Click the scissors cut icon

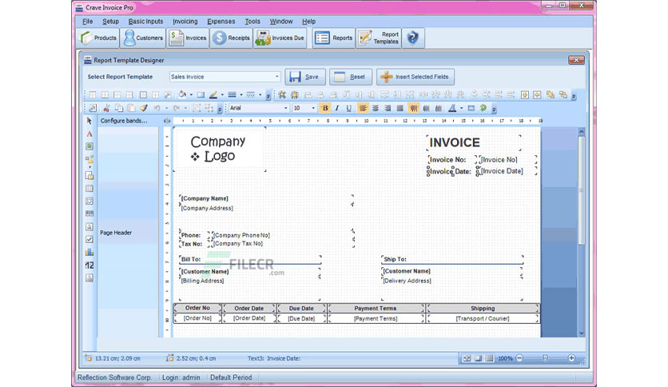pos(106,108)
